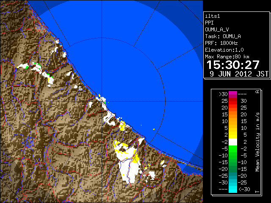Click the 15:30:27 timestamp
The width and height of the screenshot is (271, 203).
pos(233,65)
